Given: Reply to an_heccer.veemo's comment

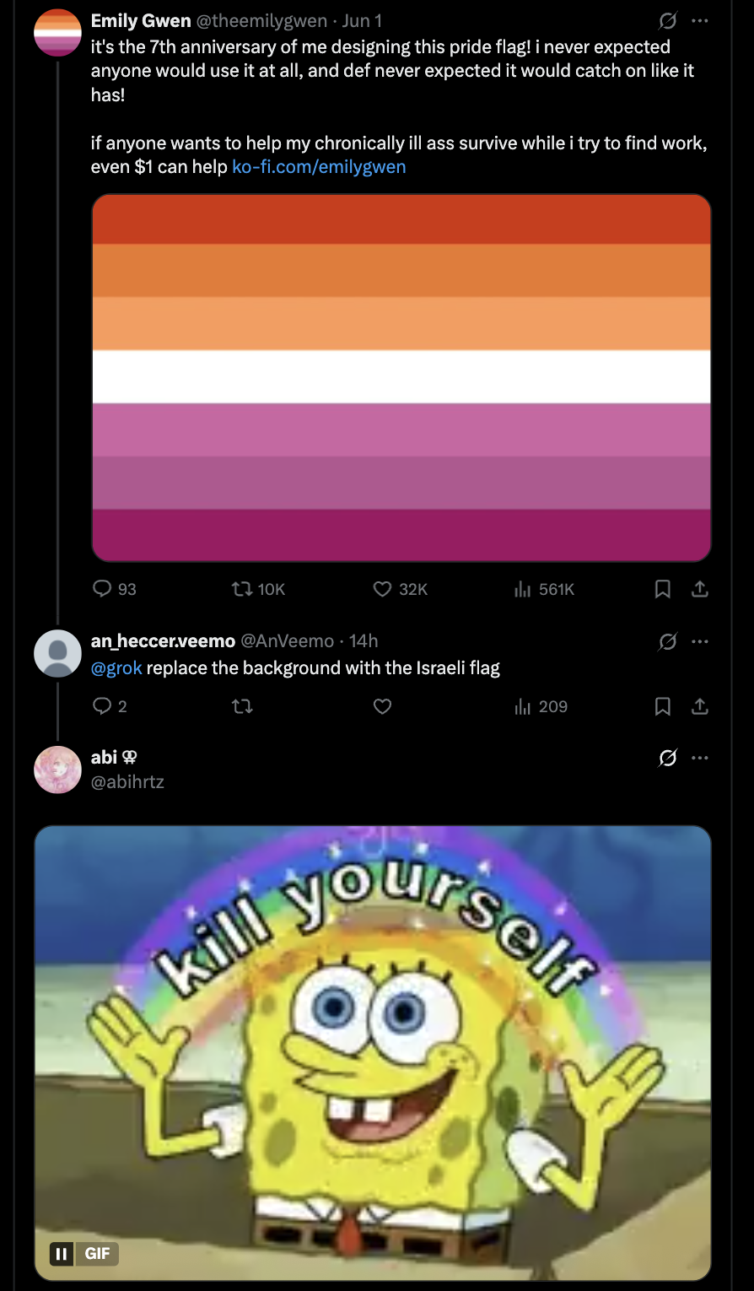Looking at the screenshot, I should [x=102, y=706].
